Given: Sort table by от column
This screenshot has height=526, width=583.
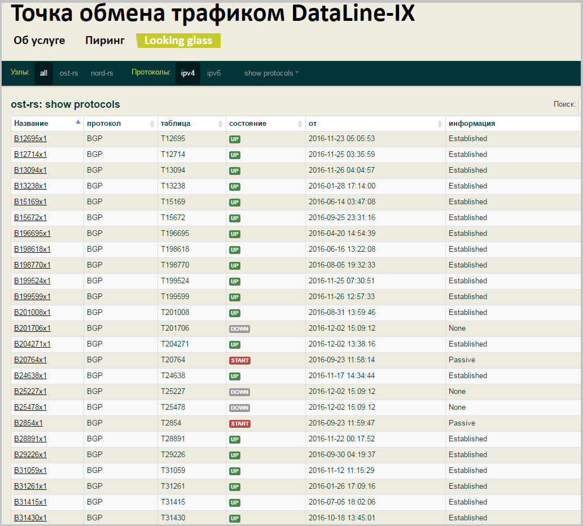Looking at the screenshot, I should tap(375, 124).
